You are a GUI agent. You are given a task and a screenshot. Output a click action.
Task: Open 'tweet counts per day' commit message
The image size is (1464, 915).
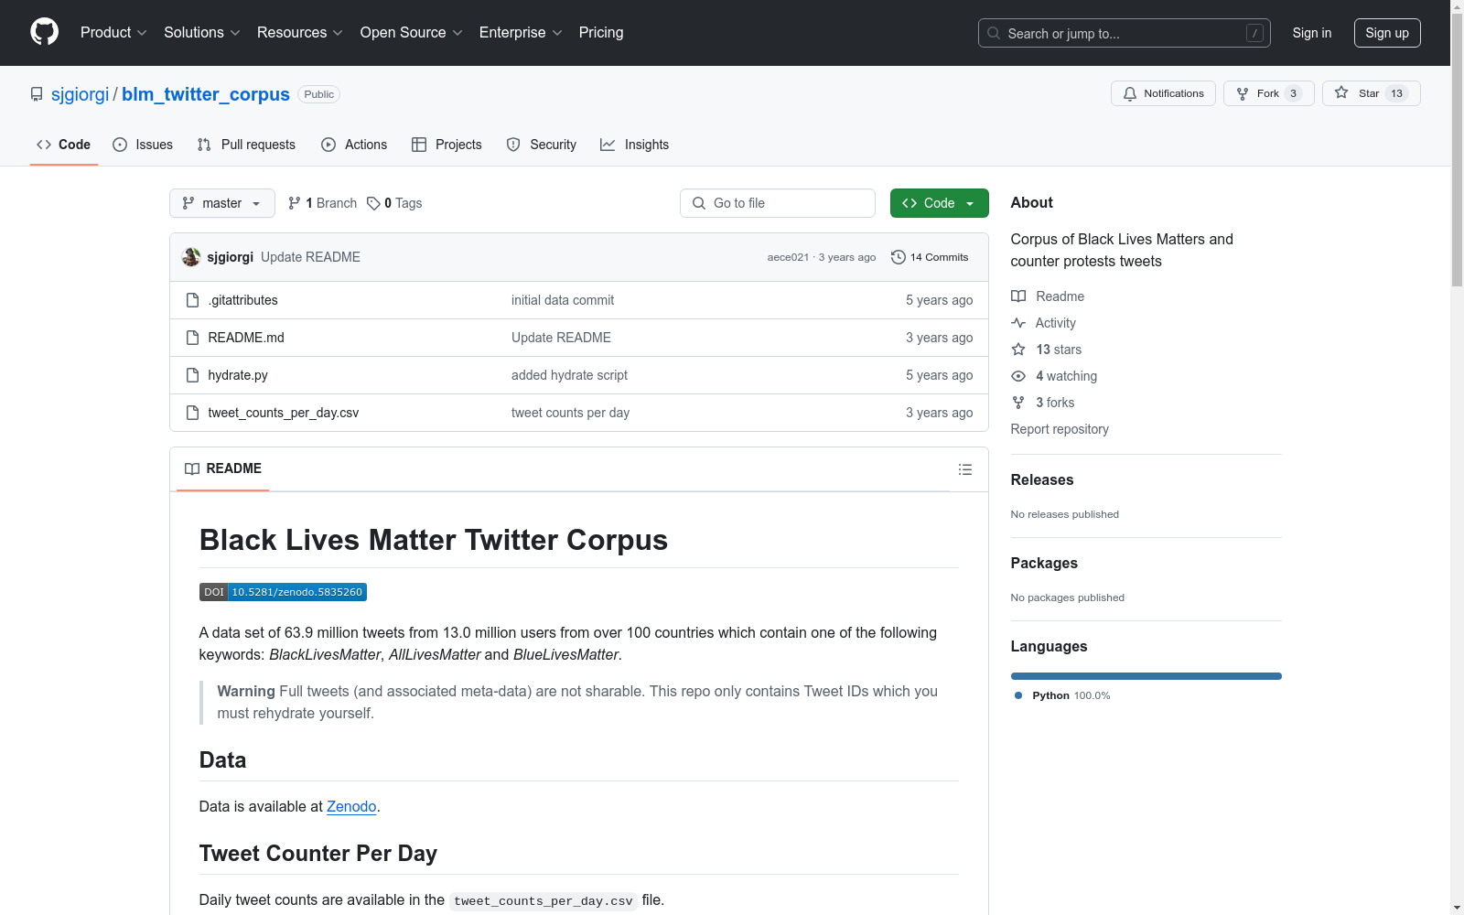570,413
